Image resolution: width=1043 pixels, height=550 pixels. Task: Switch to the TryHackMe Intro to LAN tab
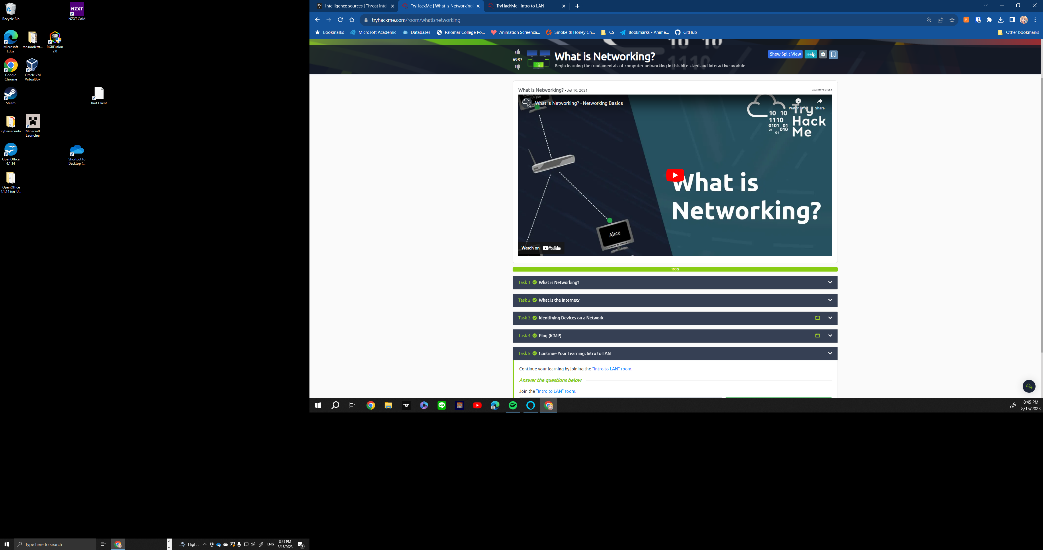pos(522,6)
